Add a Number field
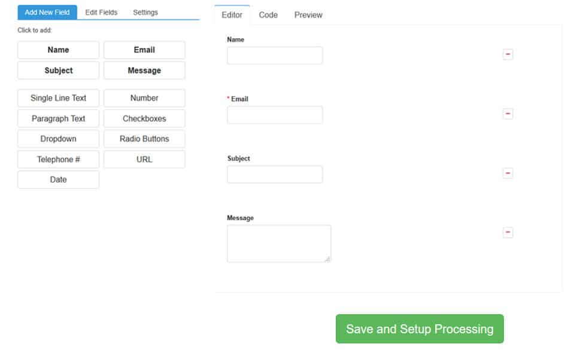Screen dimensions: 571x359 pos(144,98)
